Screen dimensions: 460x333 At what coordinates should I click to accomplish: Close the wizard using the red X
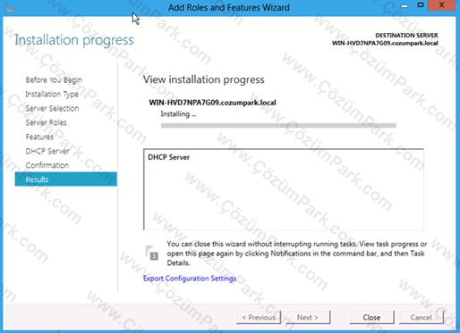[441, 5]
